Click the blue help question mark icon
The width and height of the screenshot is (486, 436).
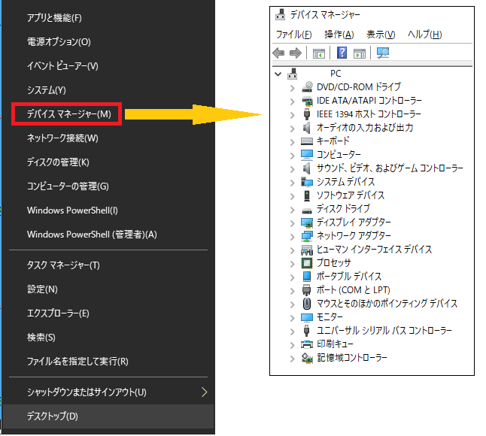pyautogui.click(x=342, y=53)
